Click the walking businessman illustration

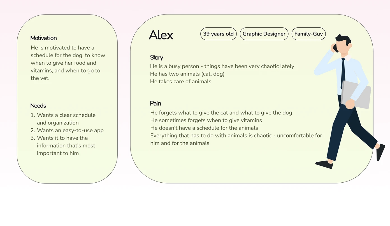349,101
